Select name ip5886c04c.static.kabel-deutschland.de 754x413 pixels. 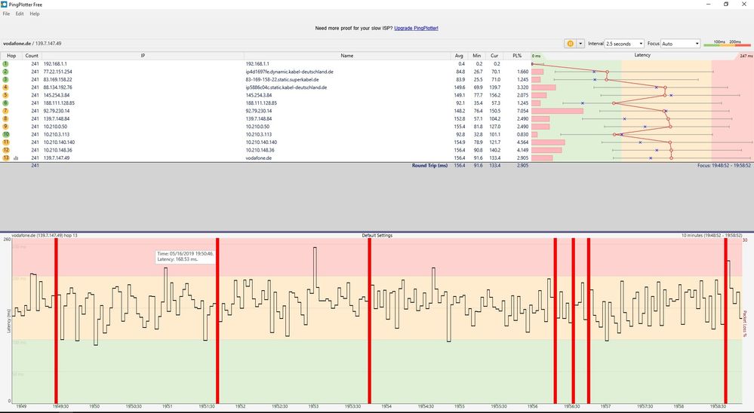[x=286, y=87]
